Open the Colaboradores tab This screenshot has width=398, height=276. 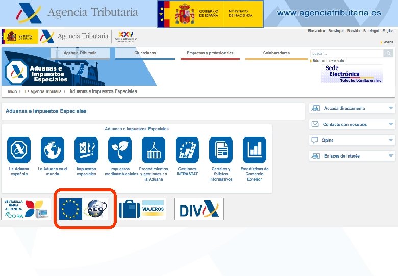(277, 53)
